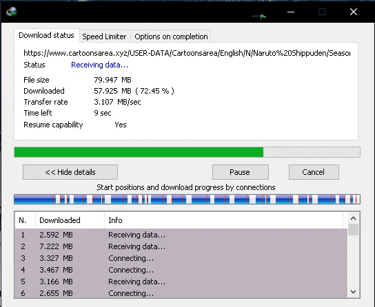Viewport: 375px width, 307px height.
Task: Select connection row with 3.327 MB
Action: 181,258
